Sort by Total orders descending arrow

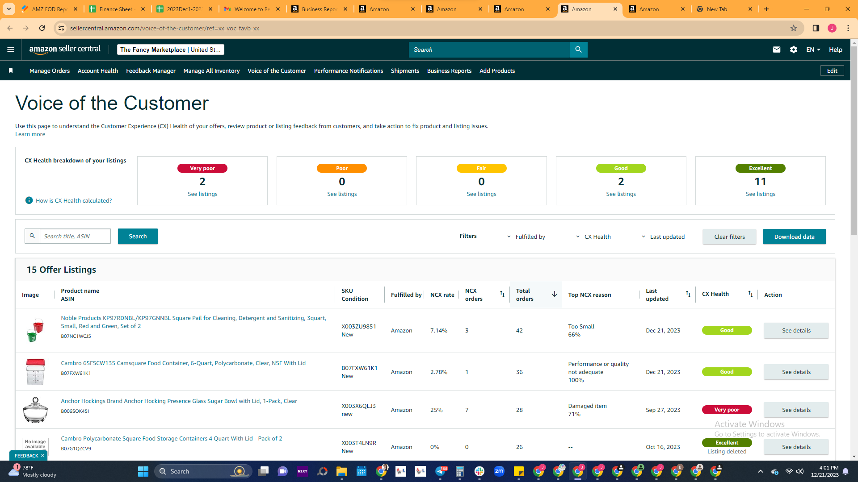[554, 294]
